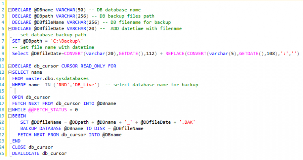Screen dimensions: 303x160
Task: Click the DEALLOCATE db_cursor statement
Action: coord(39,153)
